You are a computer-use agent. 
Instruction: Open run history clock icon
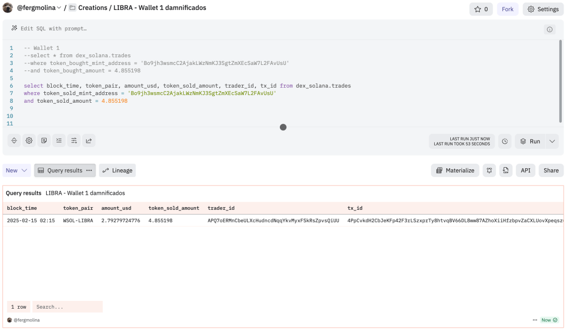pos(505,141)
